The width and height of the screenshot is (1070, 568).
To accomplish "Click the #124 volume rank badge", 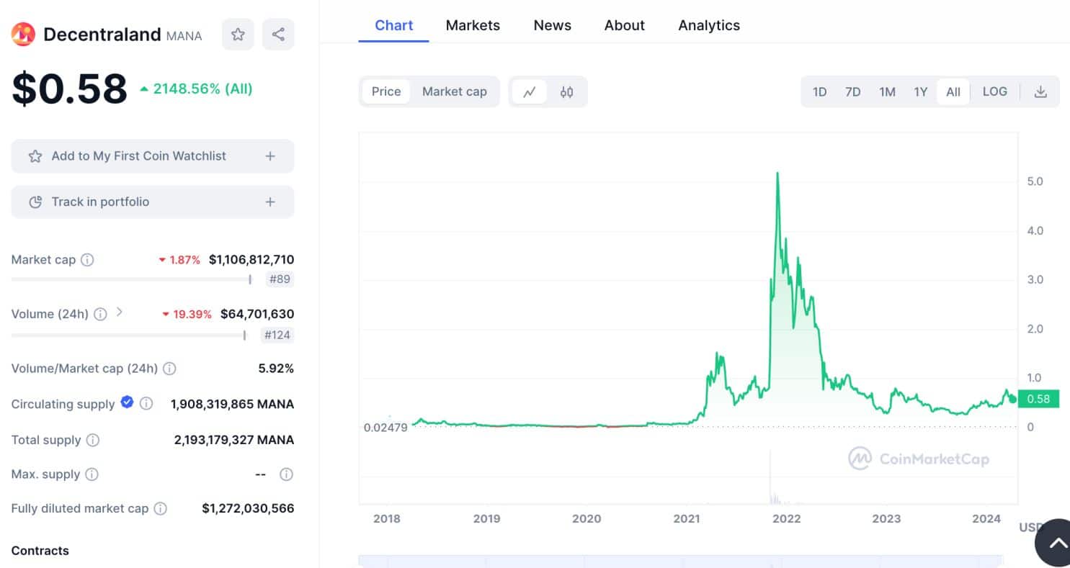I will (277, 335).
